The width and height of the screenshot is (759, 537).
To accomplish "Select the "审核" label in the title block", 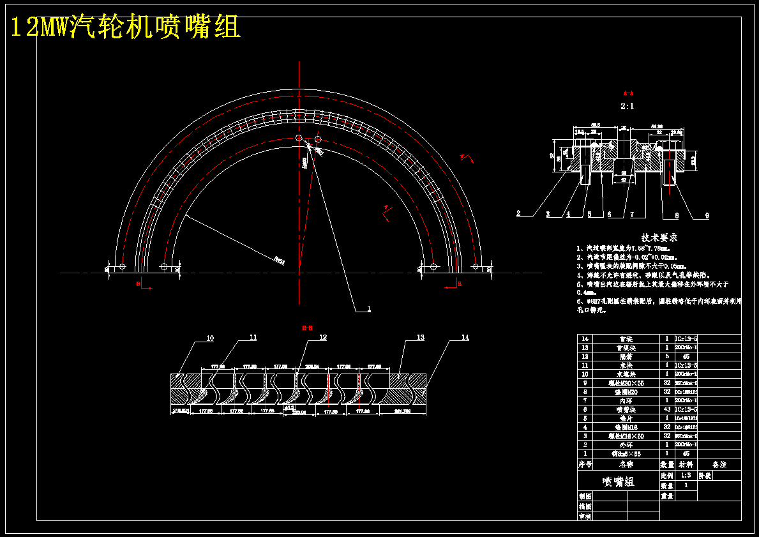I will click(585, 516).
